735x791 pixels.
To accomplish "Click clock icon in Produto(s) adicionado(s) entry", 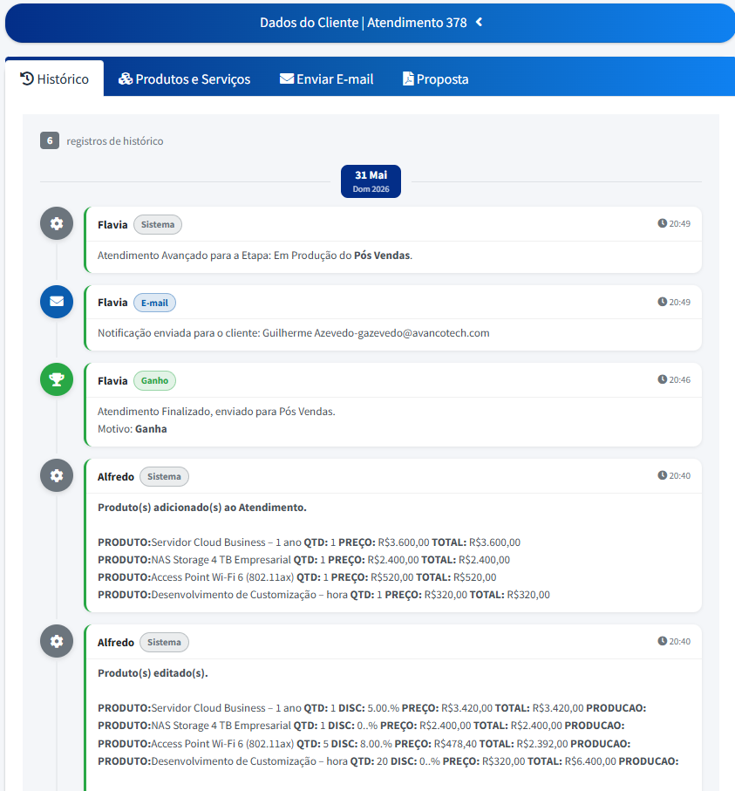I will pos(663,475).
